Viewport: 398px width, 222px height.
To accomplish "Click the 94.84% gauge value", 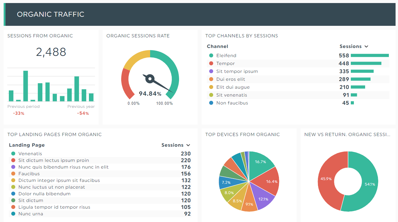I will 150,94.
